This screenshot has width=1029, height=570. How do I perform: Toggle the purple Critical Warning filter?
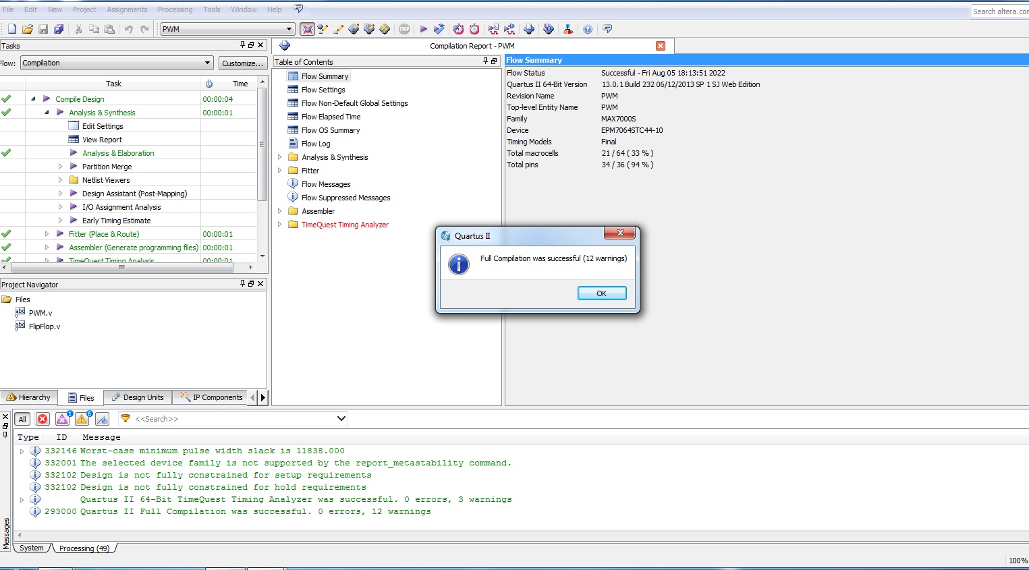click(x=62, y=419)
